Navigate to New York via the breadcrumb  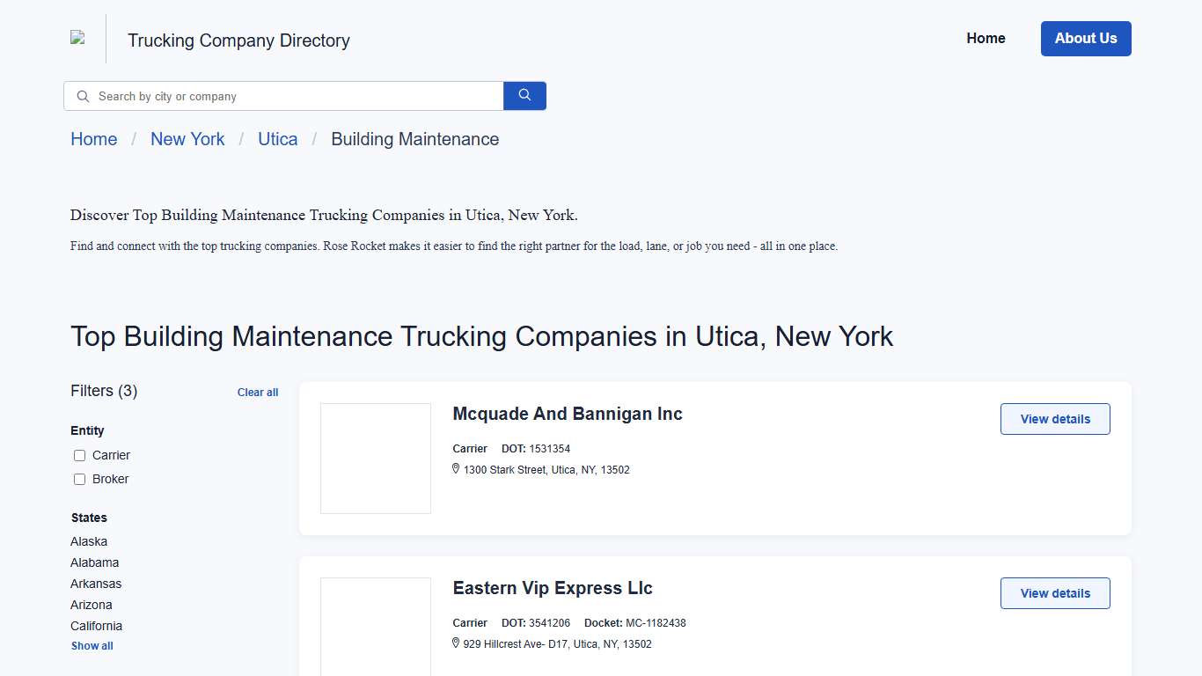pos(187,139)
